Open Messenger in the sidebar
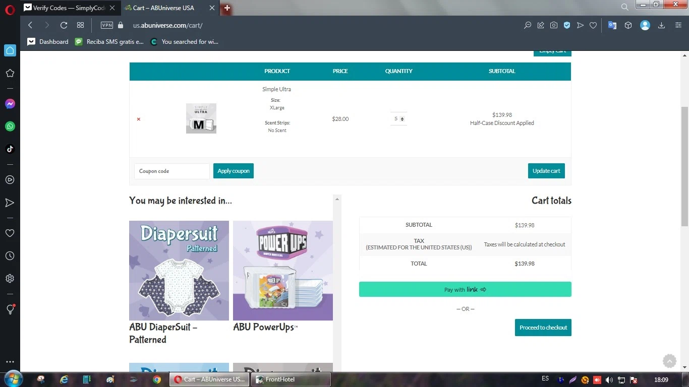 pos(10,104)
